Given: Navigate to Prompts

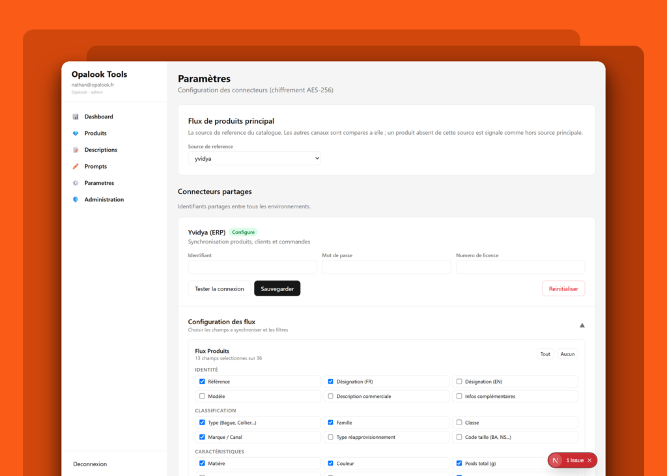Looking at the screenshot, I should [x=95, y=166].
